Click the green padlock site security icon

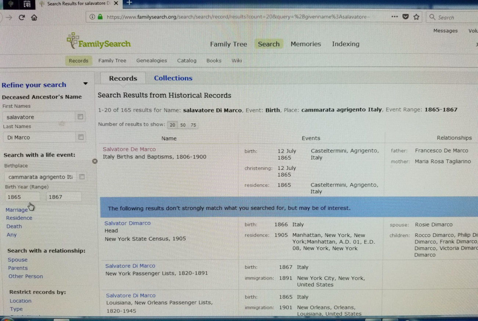click(x=100, y=17)
